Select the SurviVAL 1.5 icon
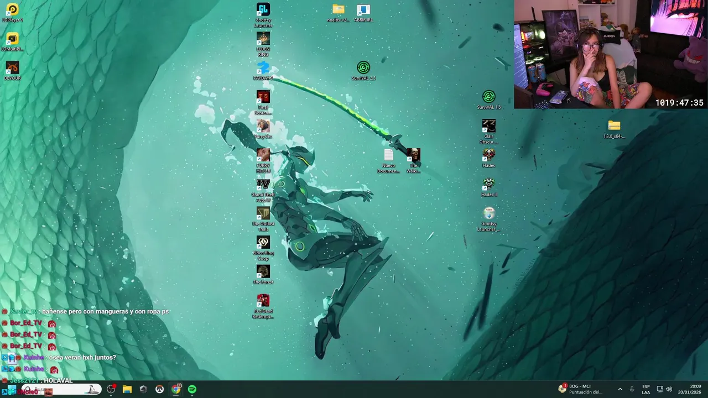Viewport: 708px width, 398px height. 488,101
